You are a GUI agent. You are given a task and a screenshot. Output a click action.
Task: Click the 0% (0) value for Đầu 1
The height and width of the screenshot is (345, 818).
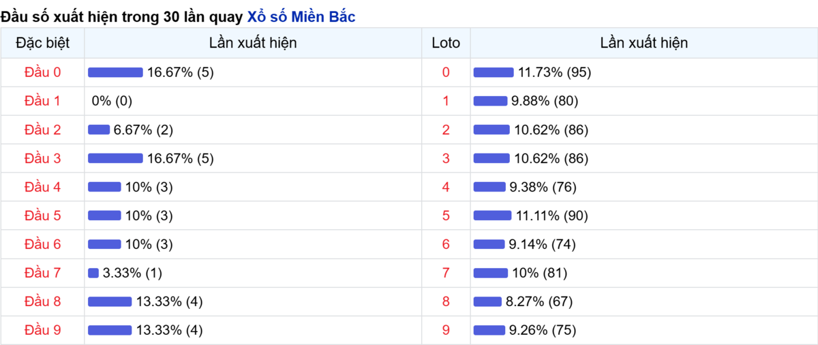coord(112,101)
